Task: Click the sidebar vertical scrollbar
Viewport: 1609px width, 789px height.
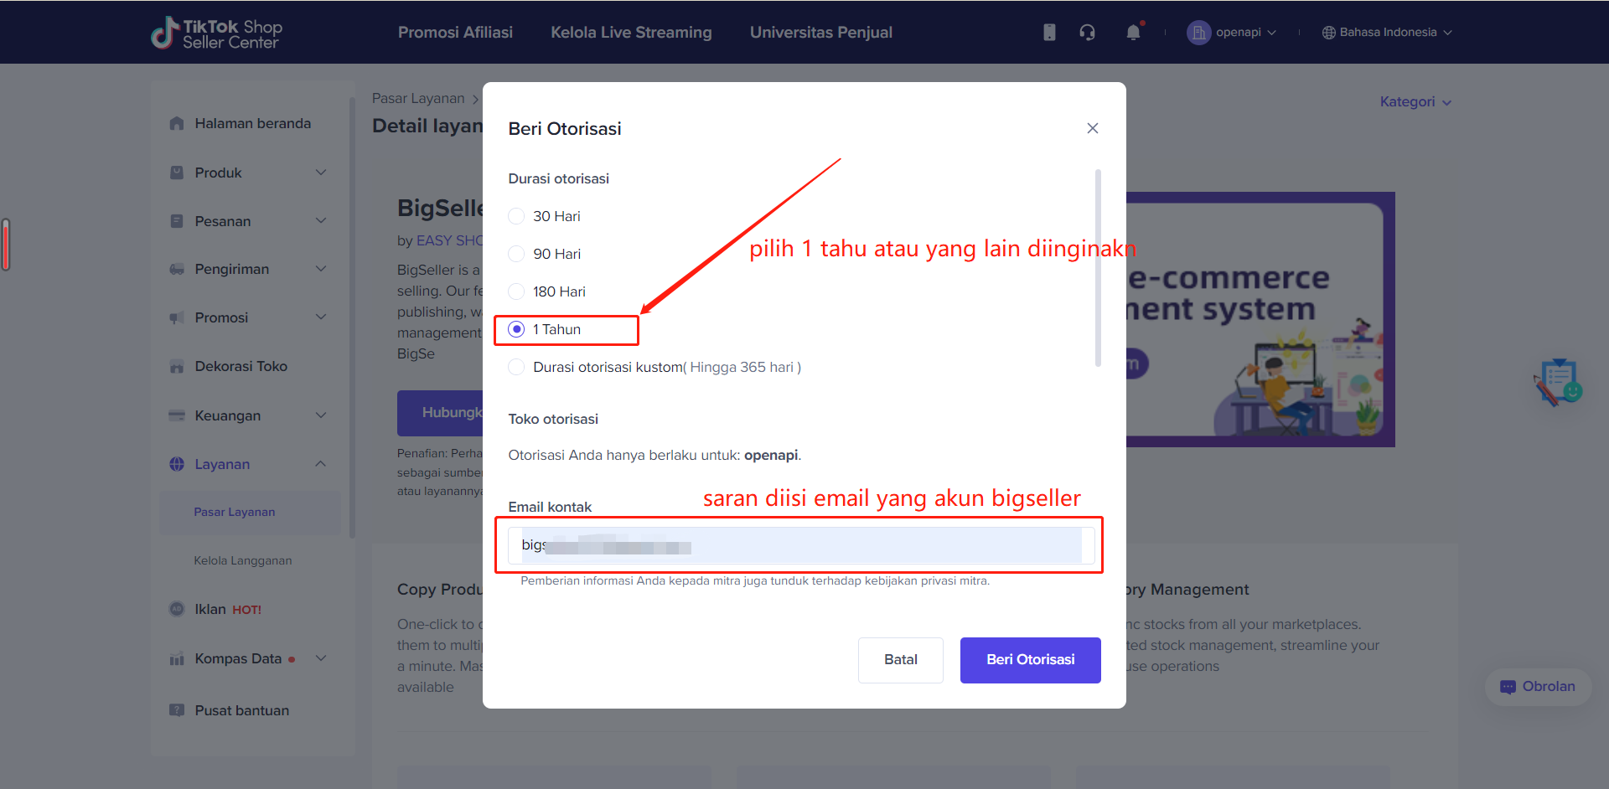Action: pos(352,318)
